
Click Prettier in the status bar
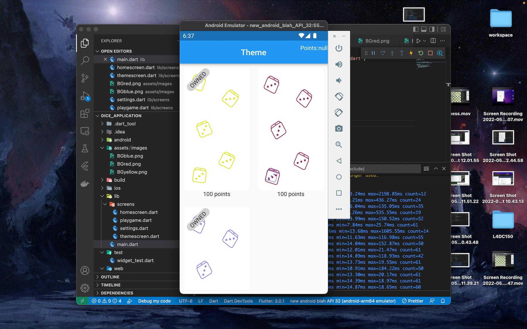413,301
